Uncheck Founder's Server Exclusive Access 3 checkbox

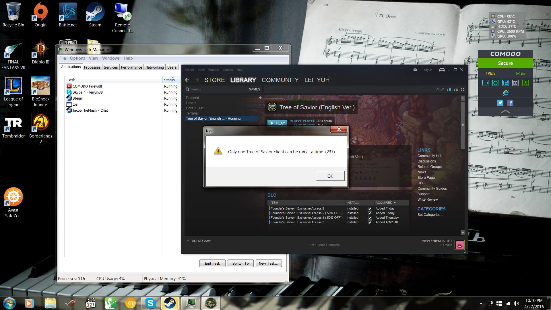[370, 222]
